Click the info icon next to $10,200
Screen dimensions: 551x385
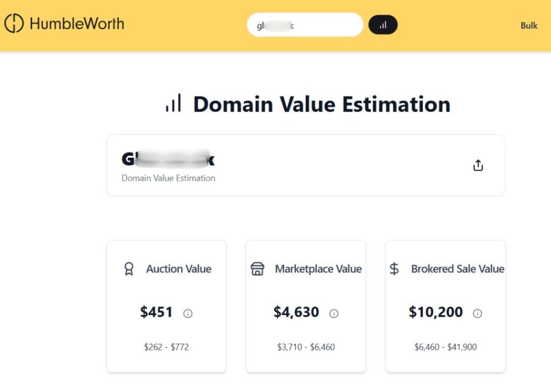tap(478, 313)
